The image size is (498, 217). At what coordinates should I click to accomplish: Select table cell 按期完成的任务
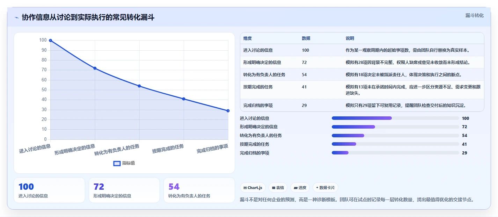pyautogui.click(x=258, y=87)
